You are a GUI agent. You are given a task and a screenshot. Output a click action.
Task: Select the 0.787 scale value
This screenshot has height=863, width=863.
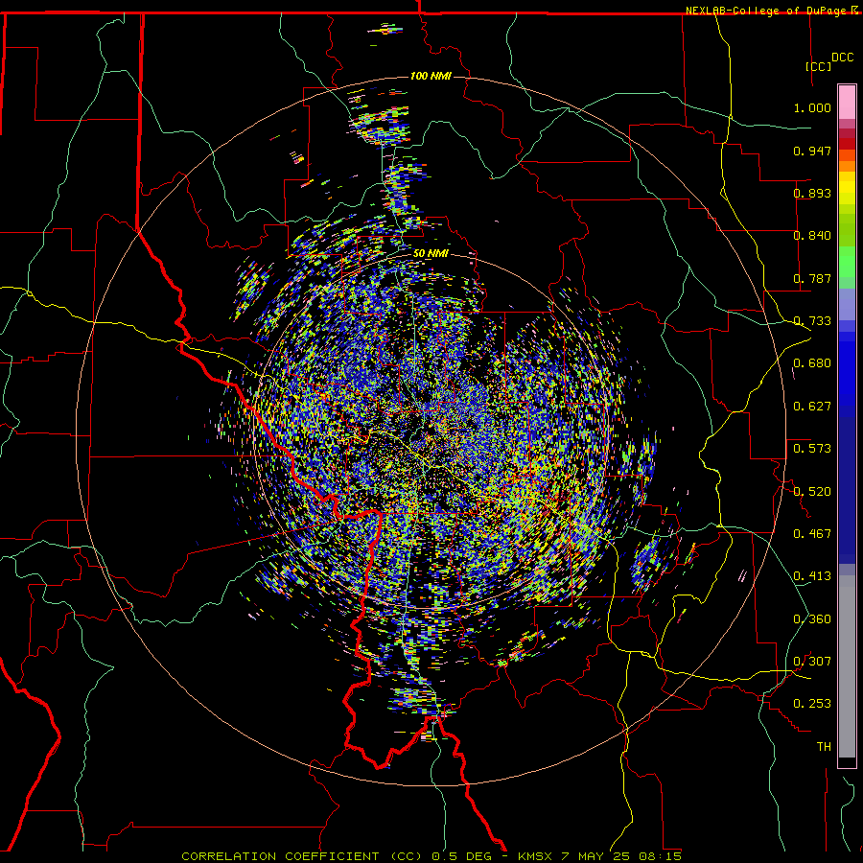[x=812, y=278]
